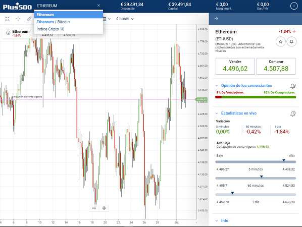Activate the crosshair cursor tool
Viewport: 302px width, 227px height.
pyautogui.click(x=18, y=19)
